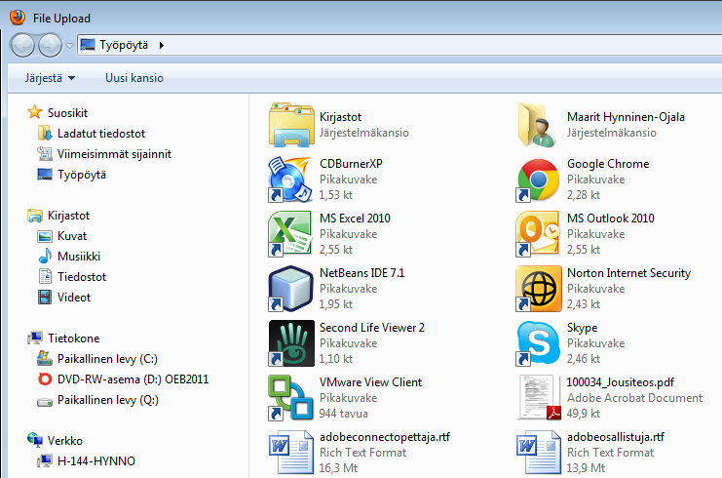Viewport: 722px width, 478px height.
Task: Expand the Työpöytä breadcrumb arrow
Action: tap(161, 45)
